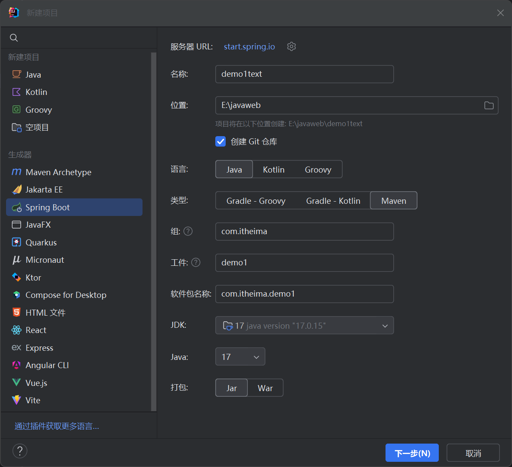The height and width of the screenshot is (467, 512).
Task: Close the 新建项目 dialog
Action: pos(500,13)
